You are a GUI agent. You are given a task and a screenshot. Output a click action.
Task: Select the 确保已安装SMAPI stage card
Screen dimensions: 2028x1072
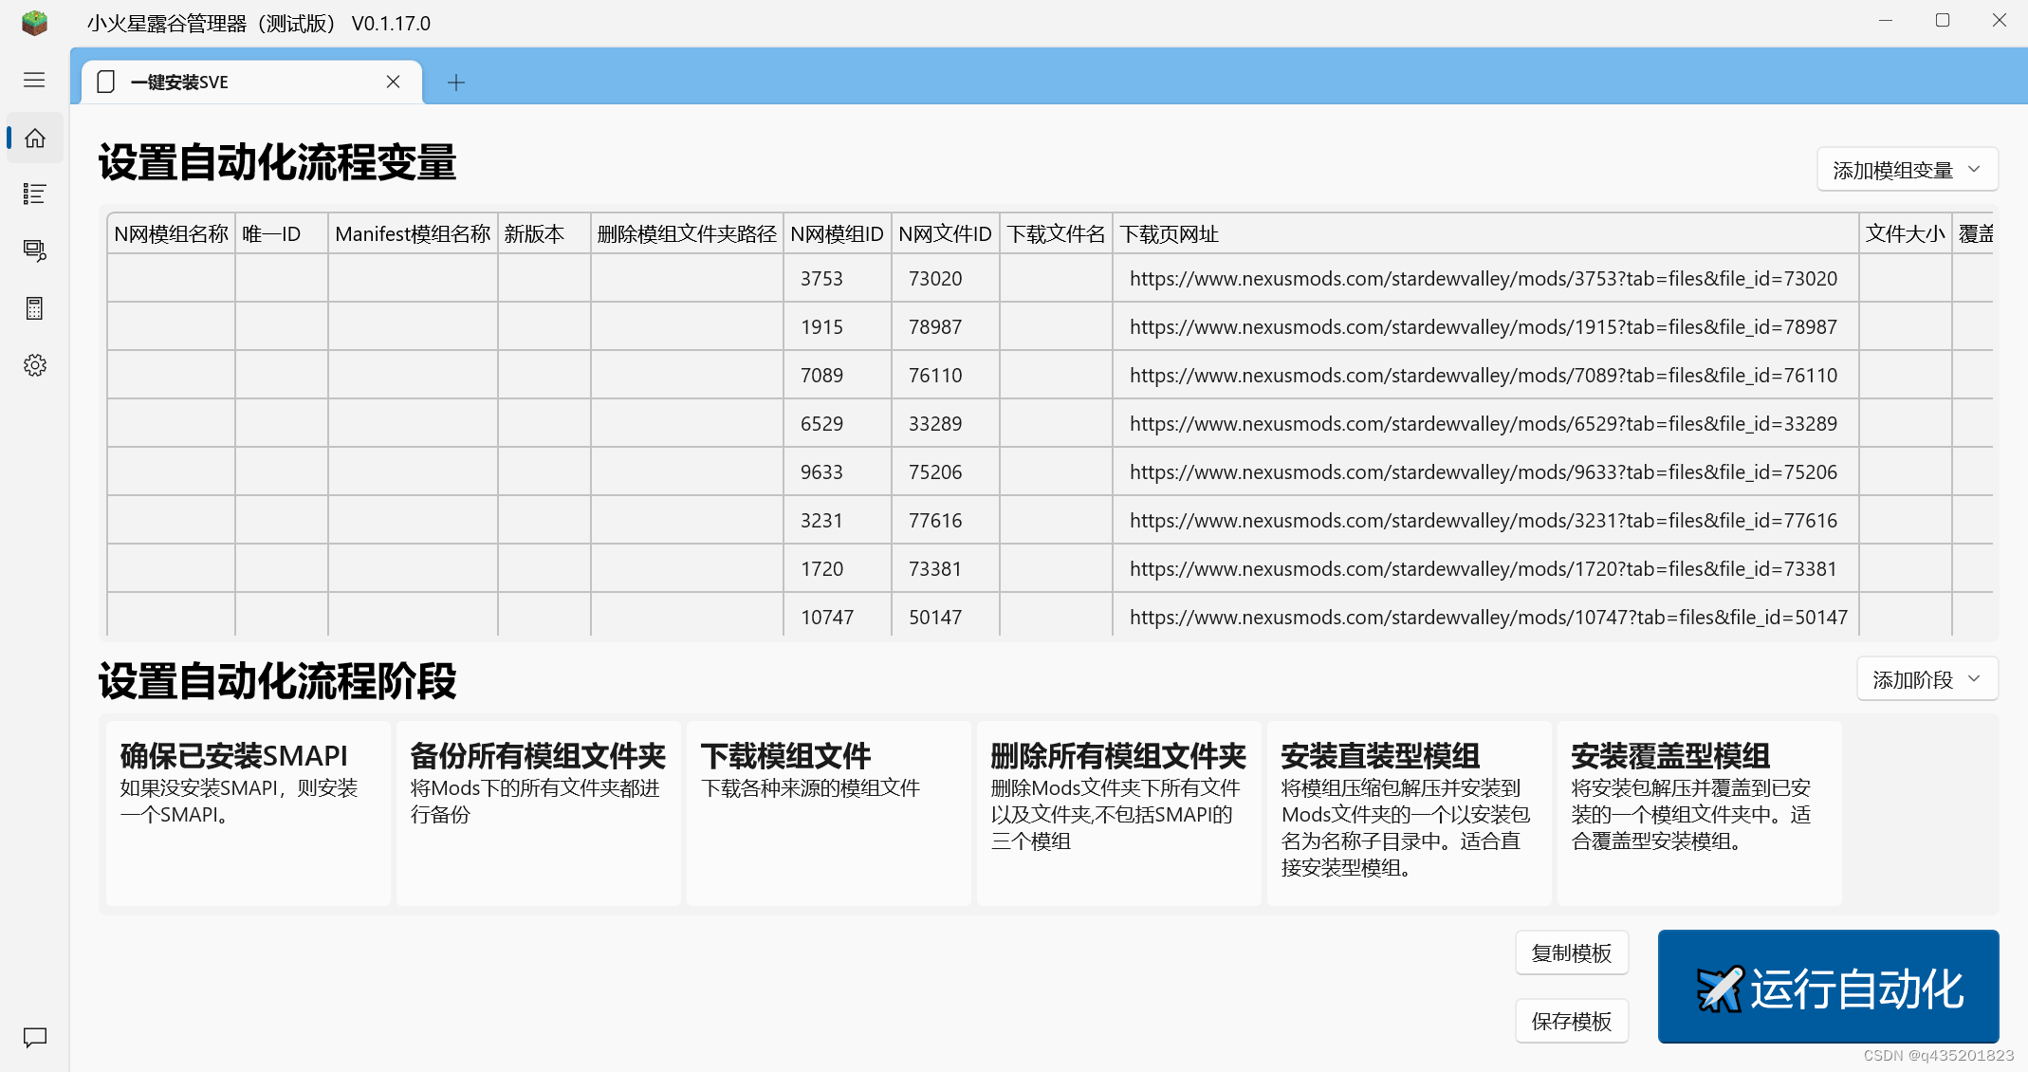249,812
